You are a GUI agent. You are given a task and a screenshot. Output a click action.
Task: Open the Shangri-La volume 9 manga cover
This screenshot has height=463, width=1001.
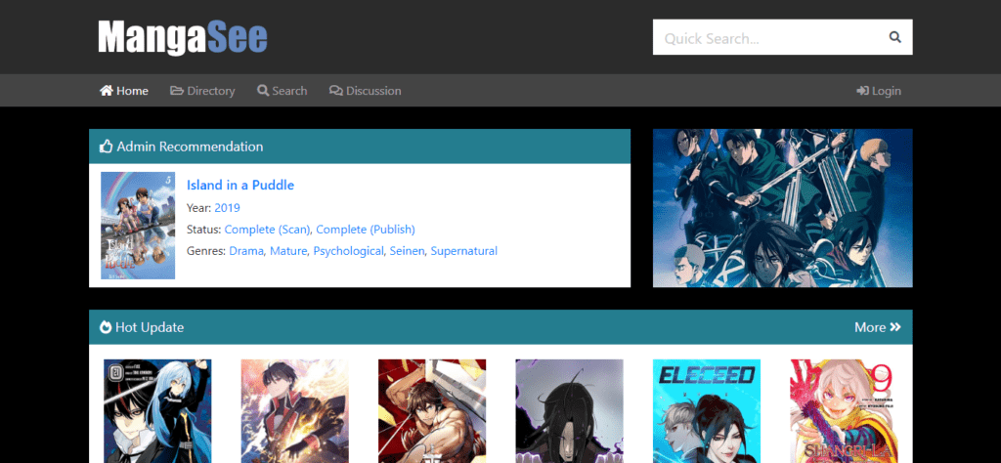coord(844,410)
